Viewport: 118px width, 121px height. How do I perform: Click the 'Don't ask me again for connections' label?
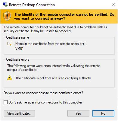coord(45,102)
